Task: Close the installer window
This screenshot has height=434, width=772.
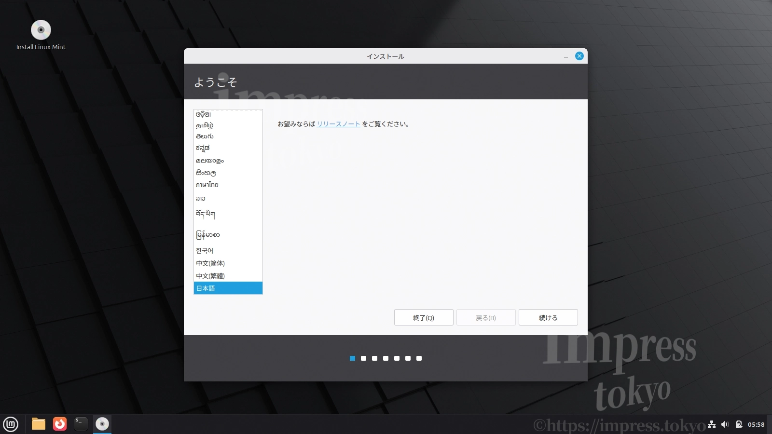Action: coord(579,56)
